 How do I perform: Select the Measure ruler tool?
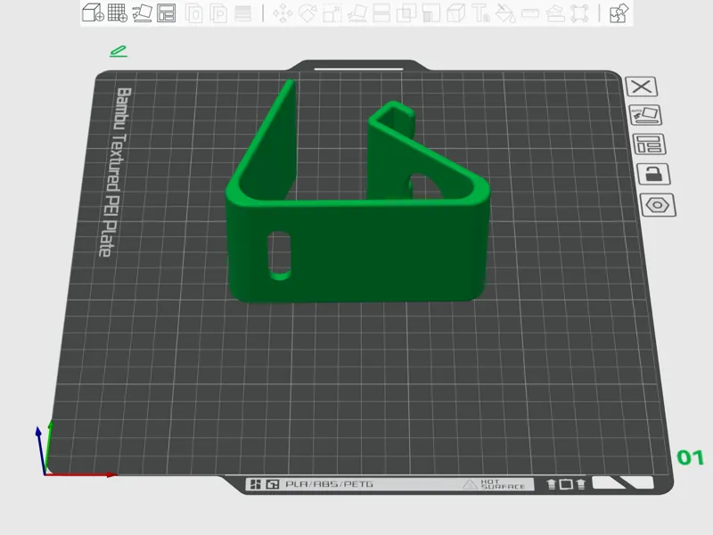(x=529, y=13)
